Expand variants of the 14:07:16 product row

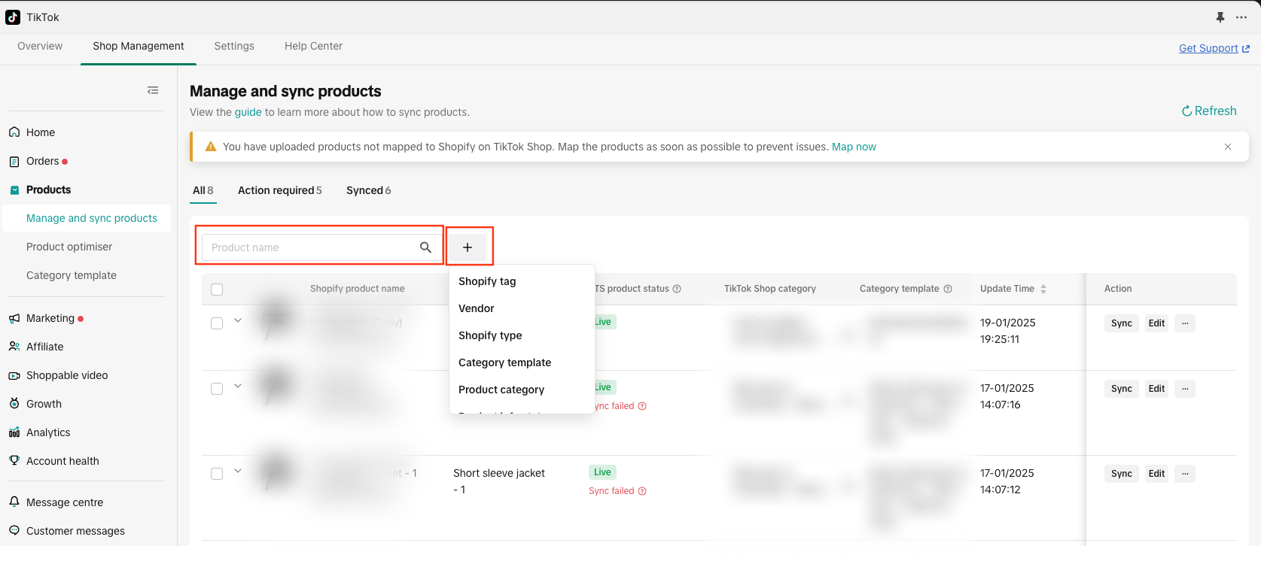[x=238, y=386]
